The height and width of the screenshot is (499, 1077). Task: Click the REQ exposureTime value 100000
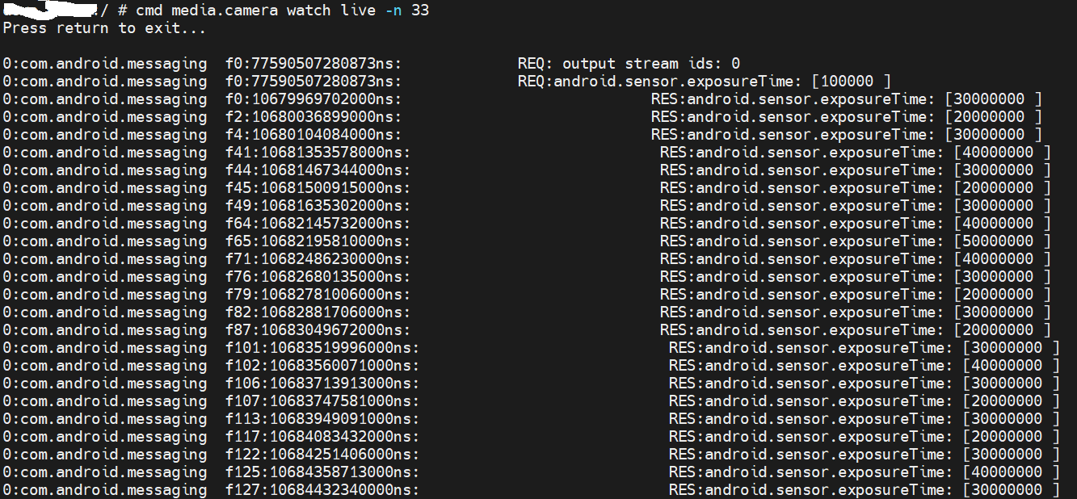point(851,82)
